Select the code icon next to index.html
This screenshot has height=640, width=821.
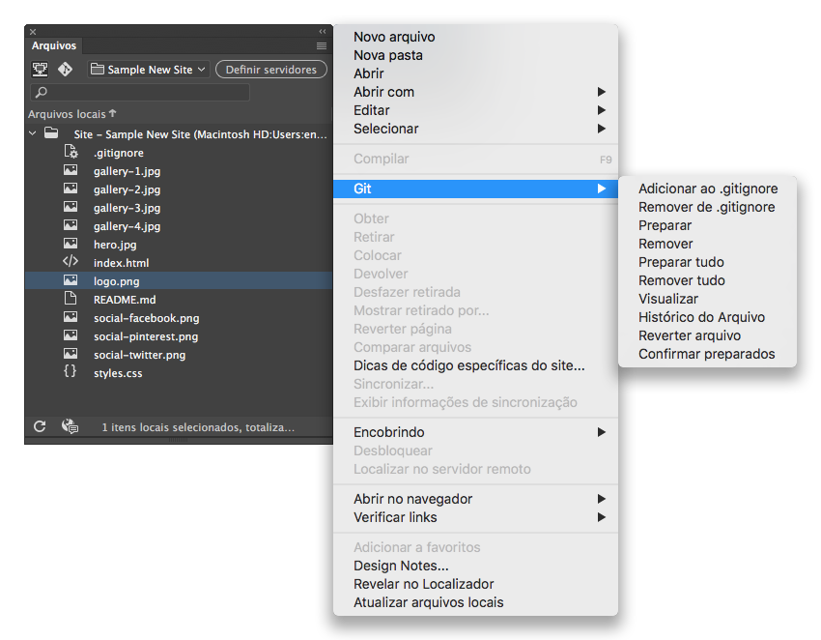tap(71, 262)
